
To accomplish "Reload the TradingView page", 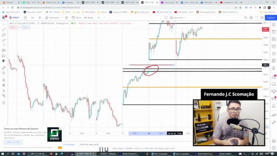I will coord(13,8).
